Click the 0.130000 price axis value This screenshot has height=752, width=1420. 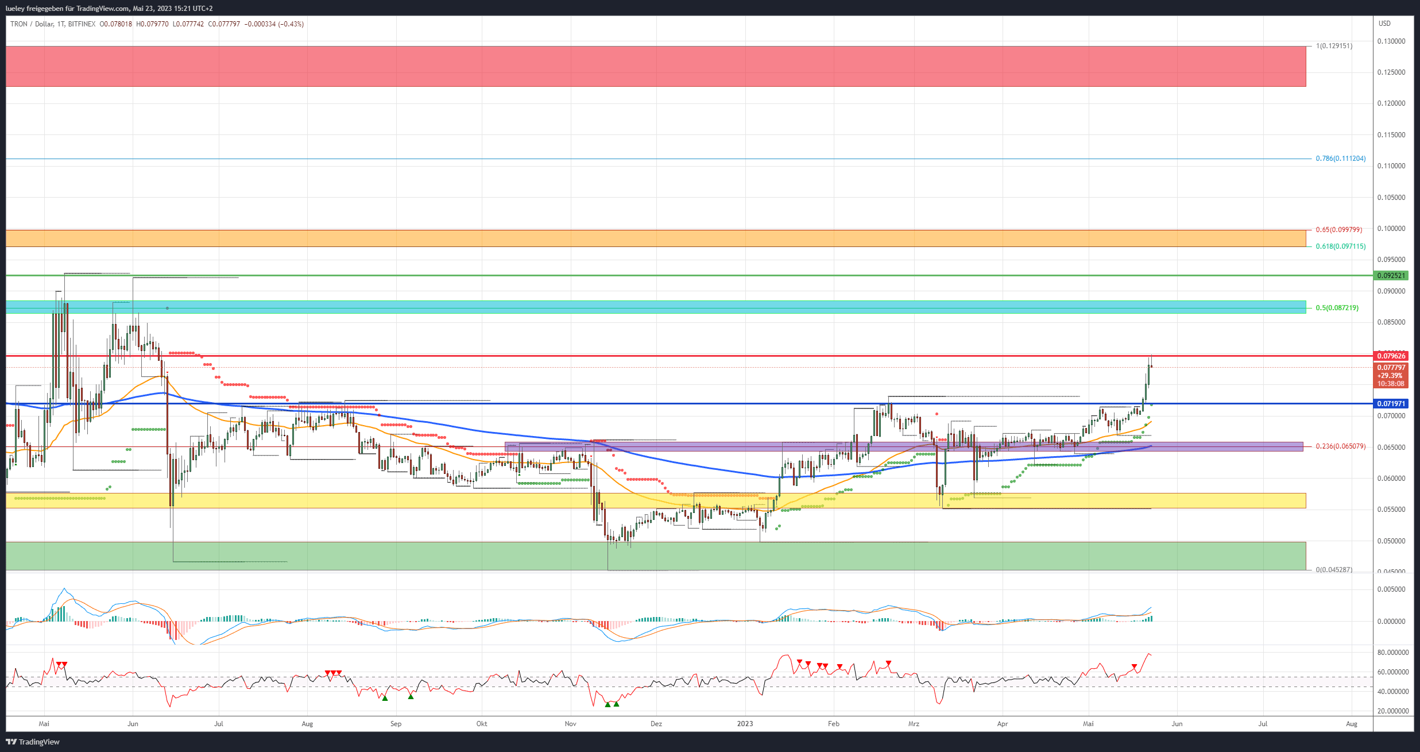pyautogui.click(x=1391, y=41)
